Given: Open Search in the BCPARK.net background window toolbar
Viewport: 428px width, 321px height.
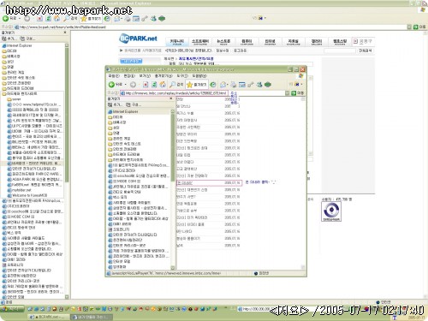Looking at the screenshot, I should click(70, 19).
